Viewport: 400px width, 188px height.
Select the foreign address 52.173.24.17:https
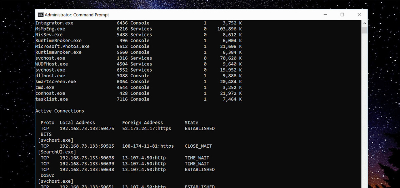(147, 128)
